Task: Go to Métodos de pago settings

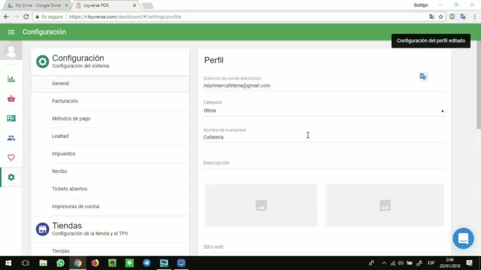Action: (x=71, y=119)
